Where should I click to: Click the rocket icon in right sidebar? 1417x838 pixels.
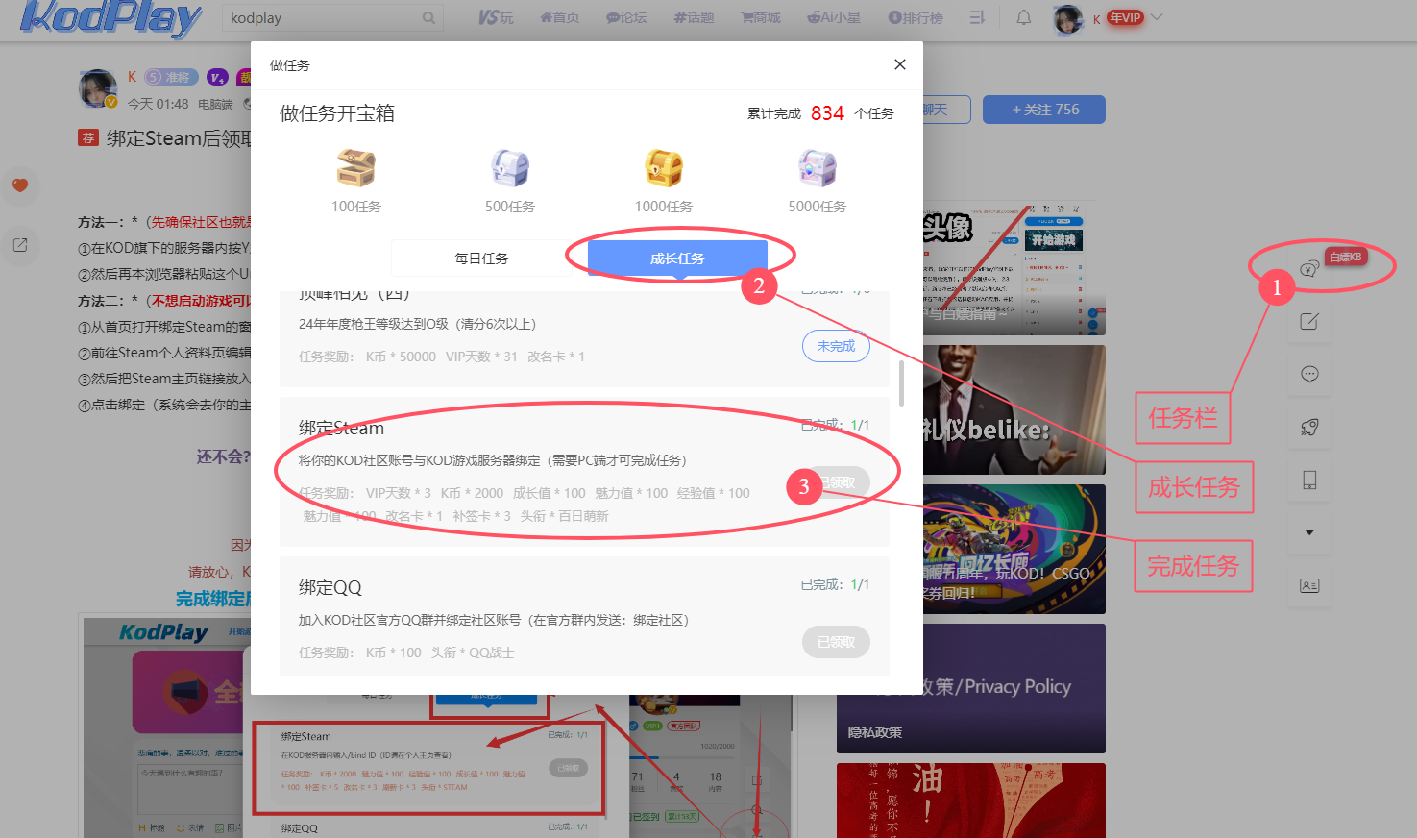(x=1309, y=427)
